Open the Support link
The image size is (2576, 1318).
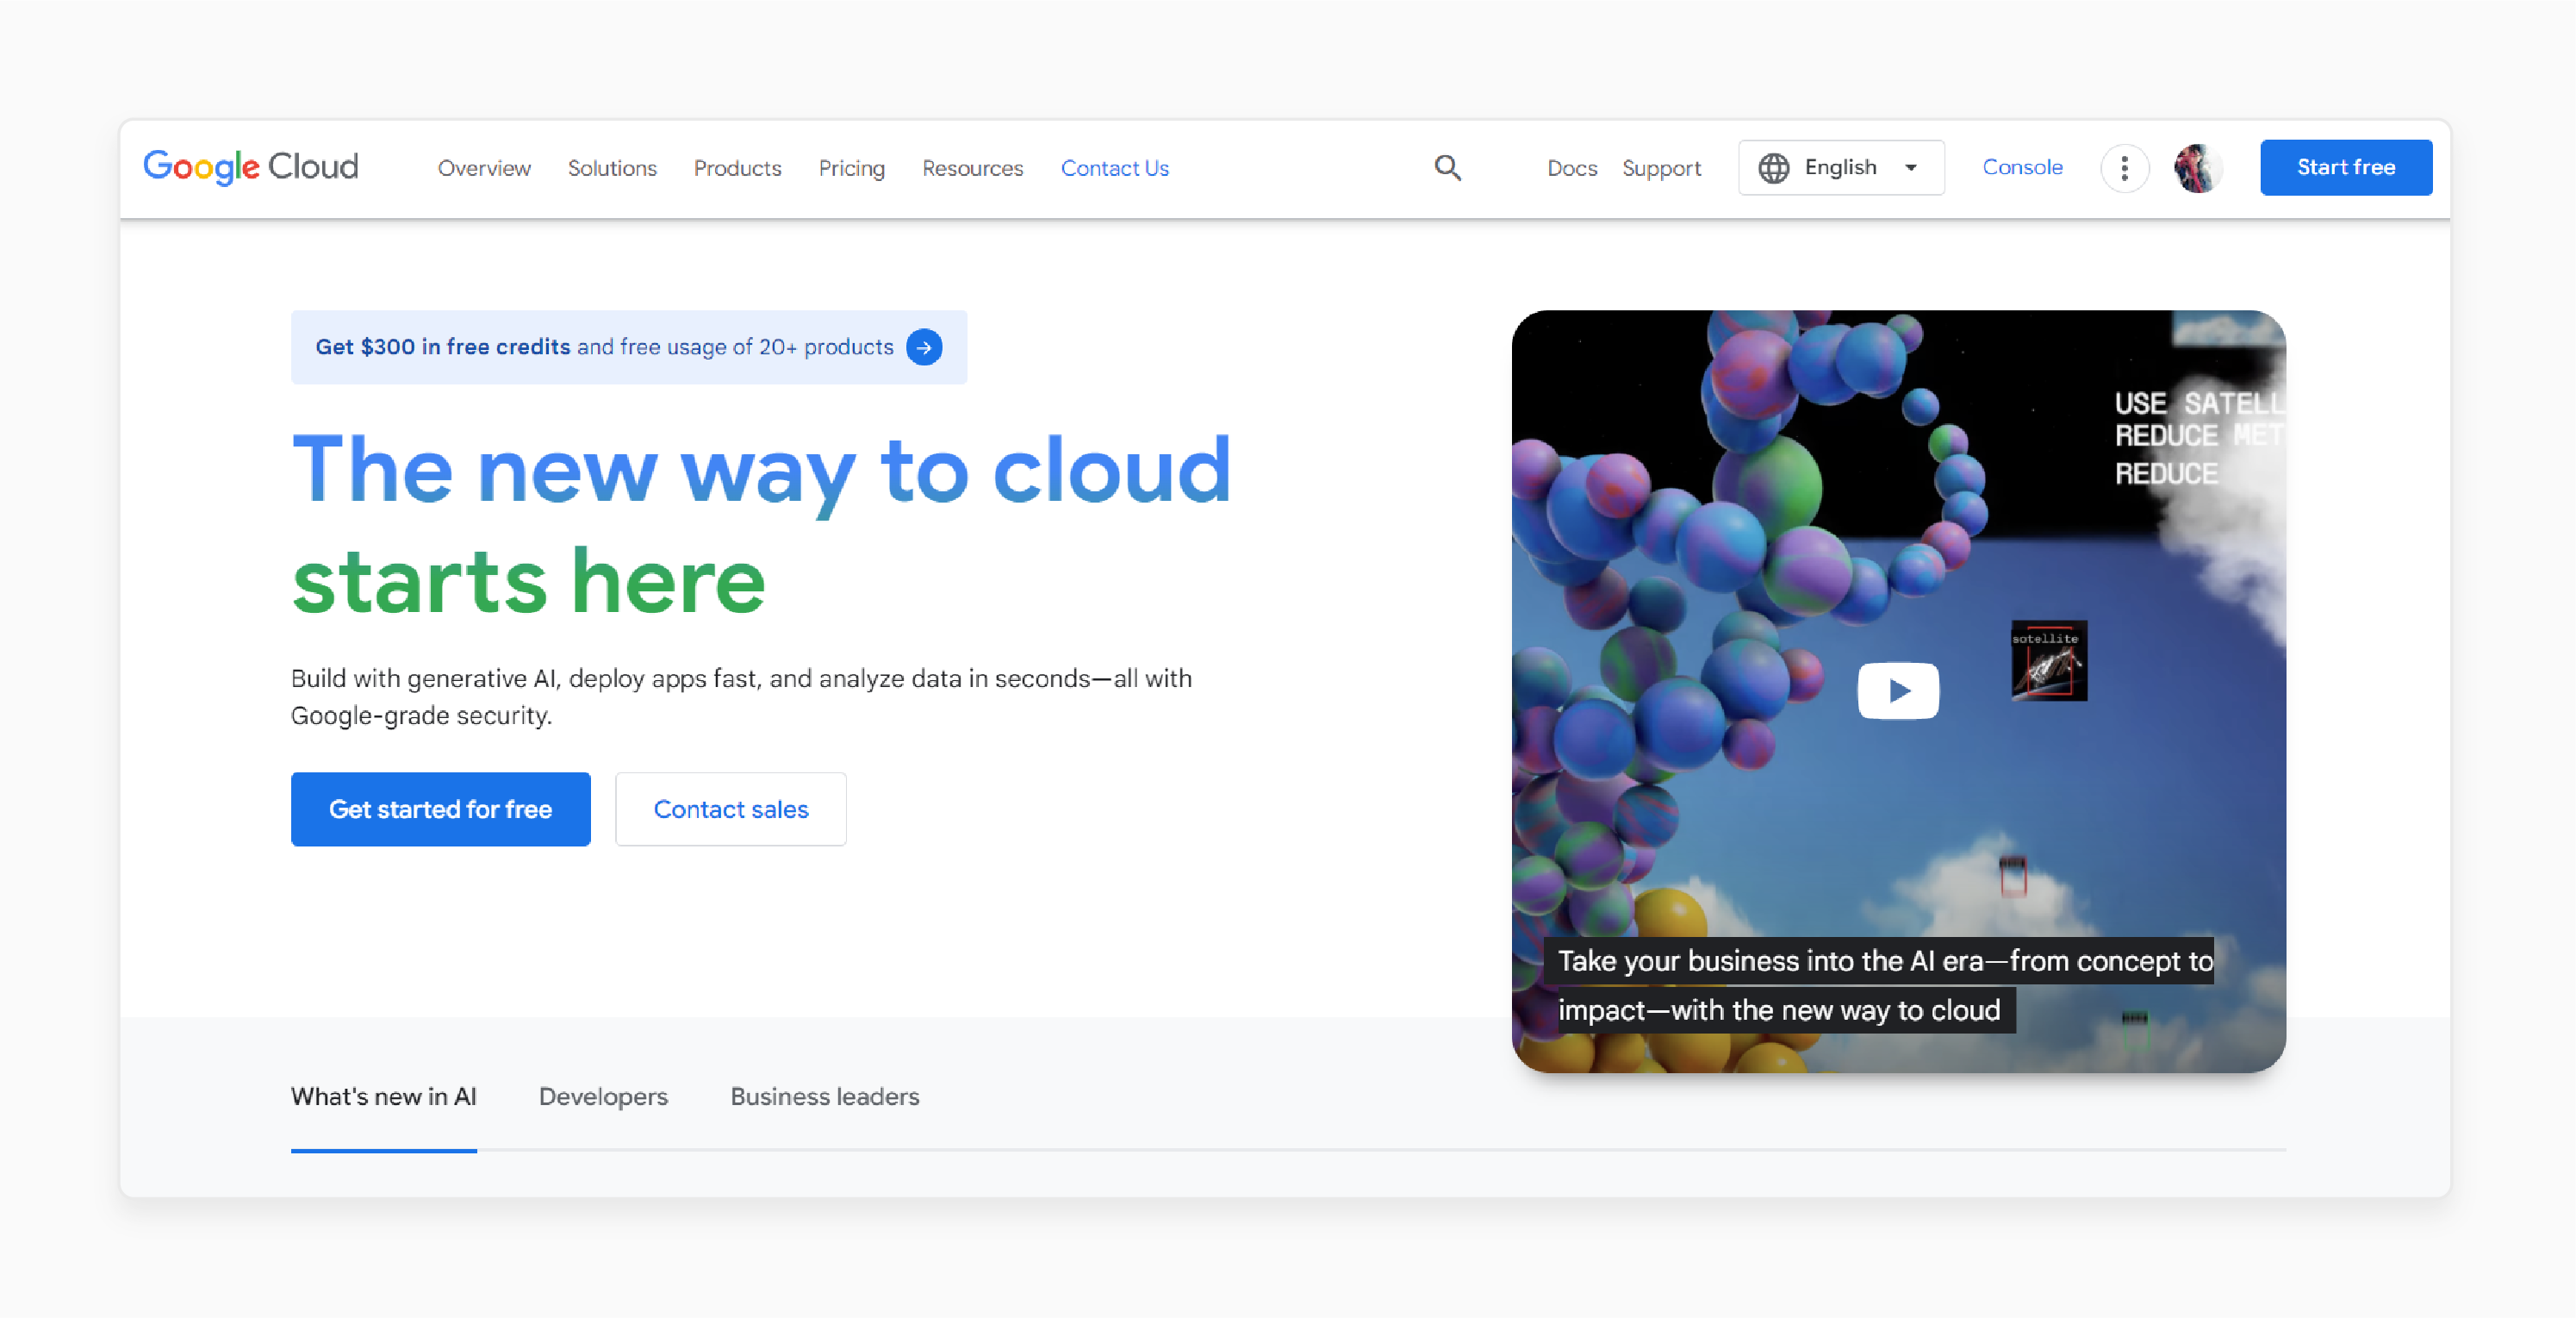click(x=1661, y=168)
